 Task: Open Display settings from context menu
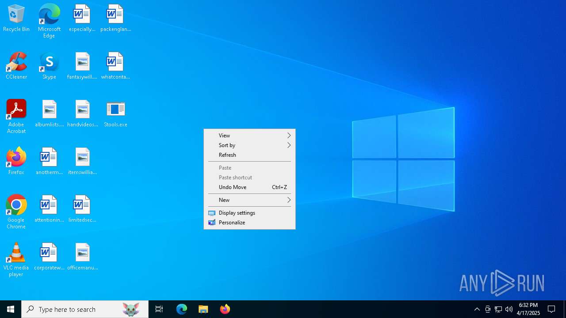249,213
